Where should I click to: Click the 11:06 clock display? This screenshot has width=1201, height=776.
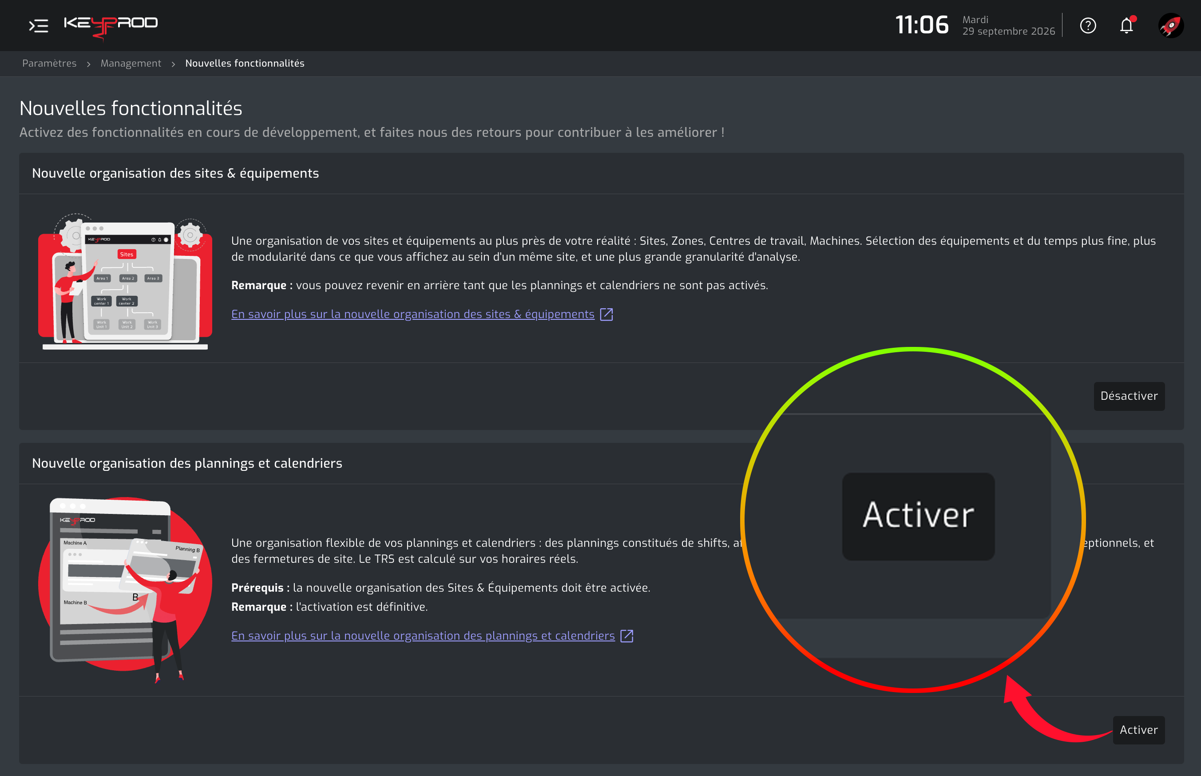pos(922,25)
